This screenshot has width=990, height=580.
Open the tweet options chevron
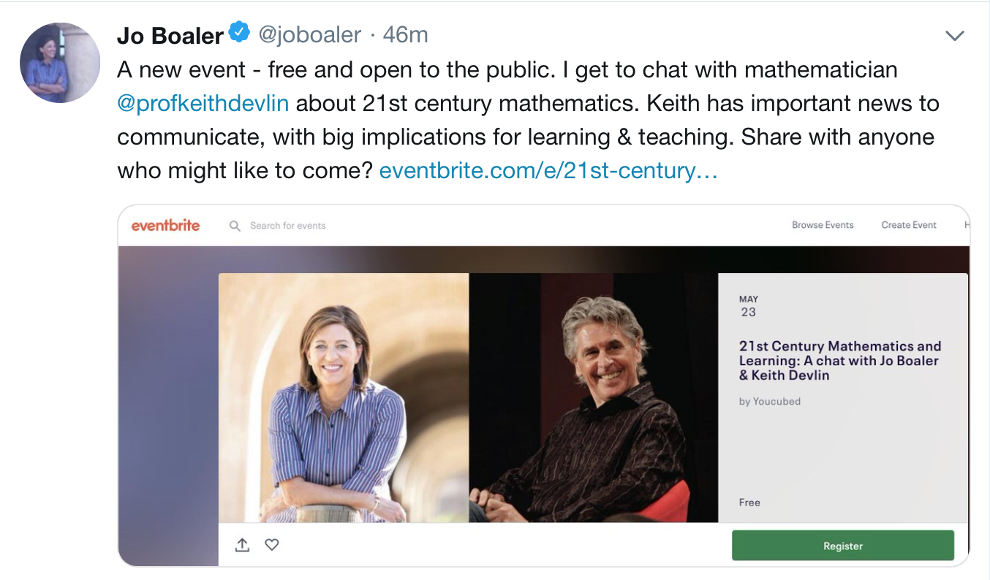coord(955,36)
